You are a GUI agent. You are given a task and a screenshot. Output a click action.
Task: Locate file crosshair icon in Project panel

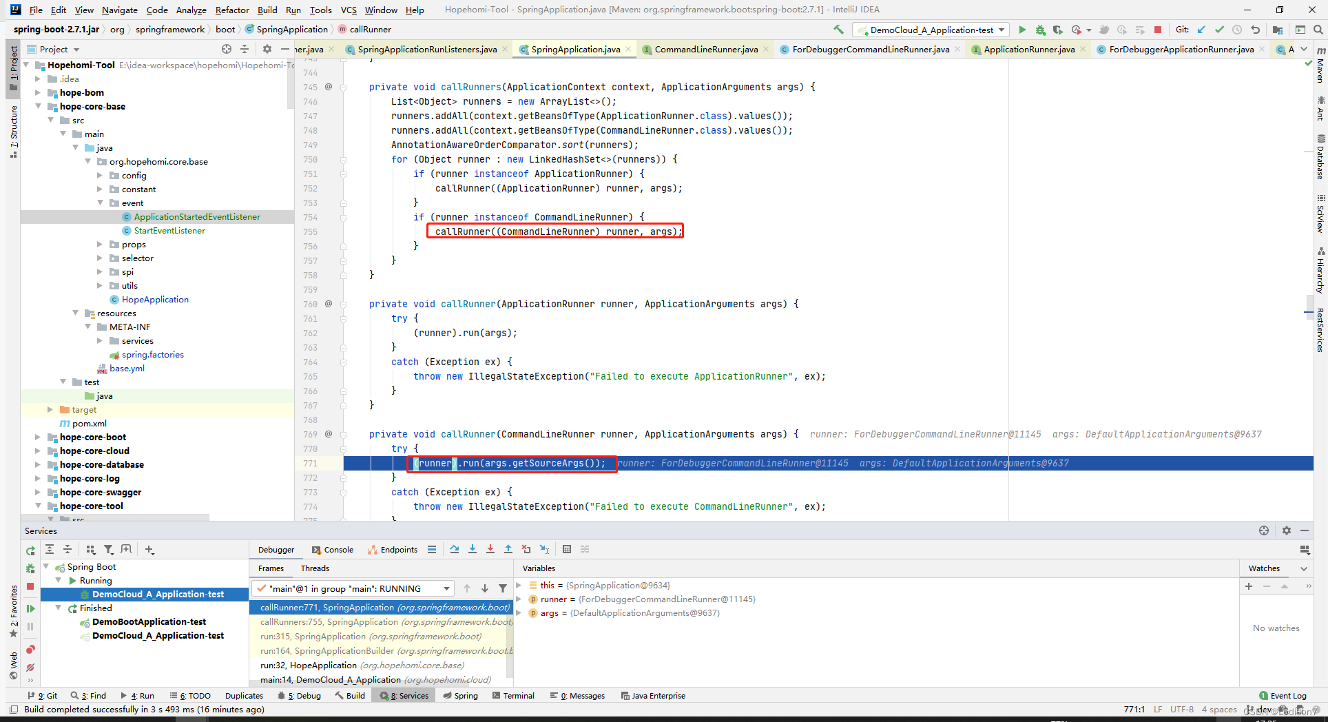pyautogui.click(x=227, y=49)
